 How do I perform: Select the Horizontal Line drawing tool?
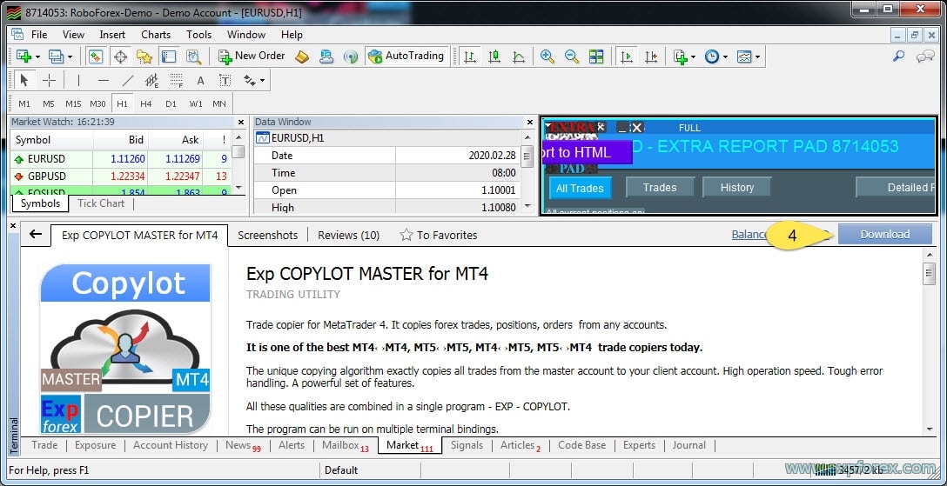coord(104,80)
